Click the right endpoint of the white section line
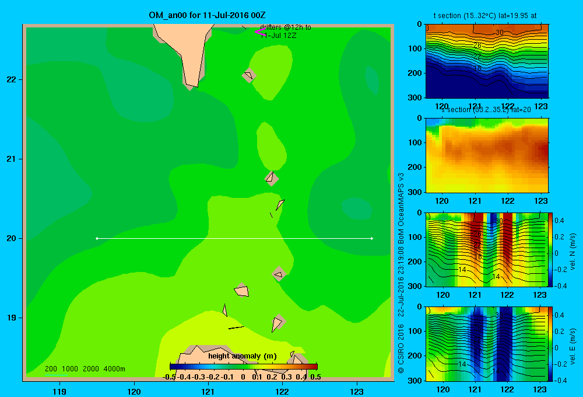Screen dimensions: 583x397 (x=372, y=238)
